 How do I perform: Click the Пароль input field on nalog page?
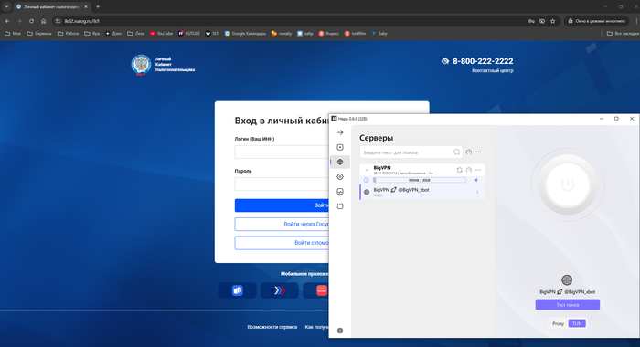tap(282, 184)
